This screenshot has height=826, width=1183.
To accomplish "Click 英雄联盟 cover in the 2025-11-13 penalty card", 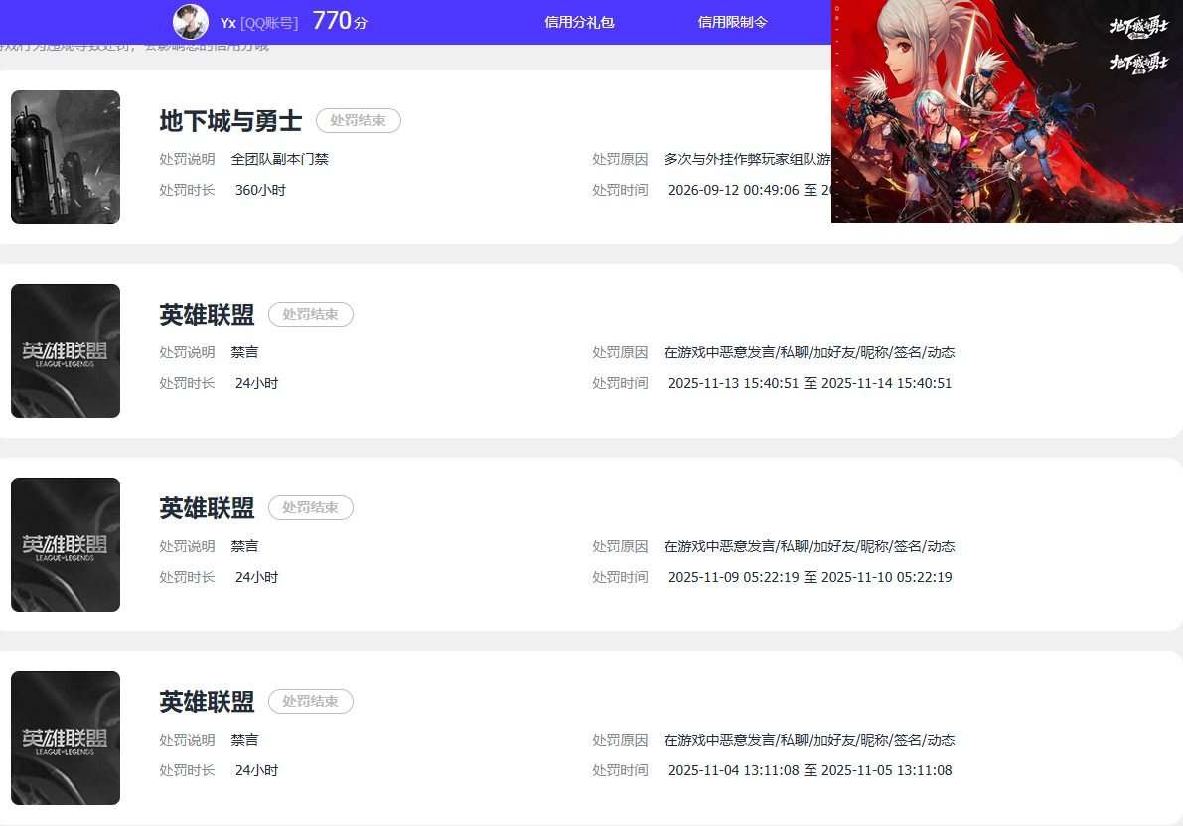I will pyautogui.click(x=66, y=350).
